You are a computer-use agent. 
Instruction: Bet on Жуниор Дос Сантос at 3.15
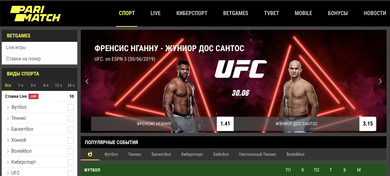coord(368,124)
